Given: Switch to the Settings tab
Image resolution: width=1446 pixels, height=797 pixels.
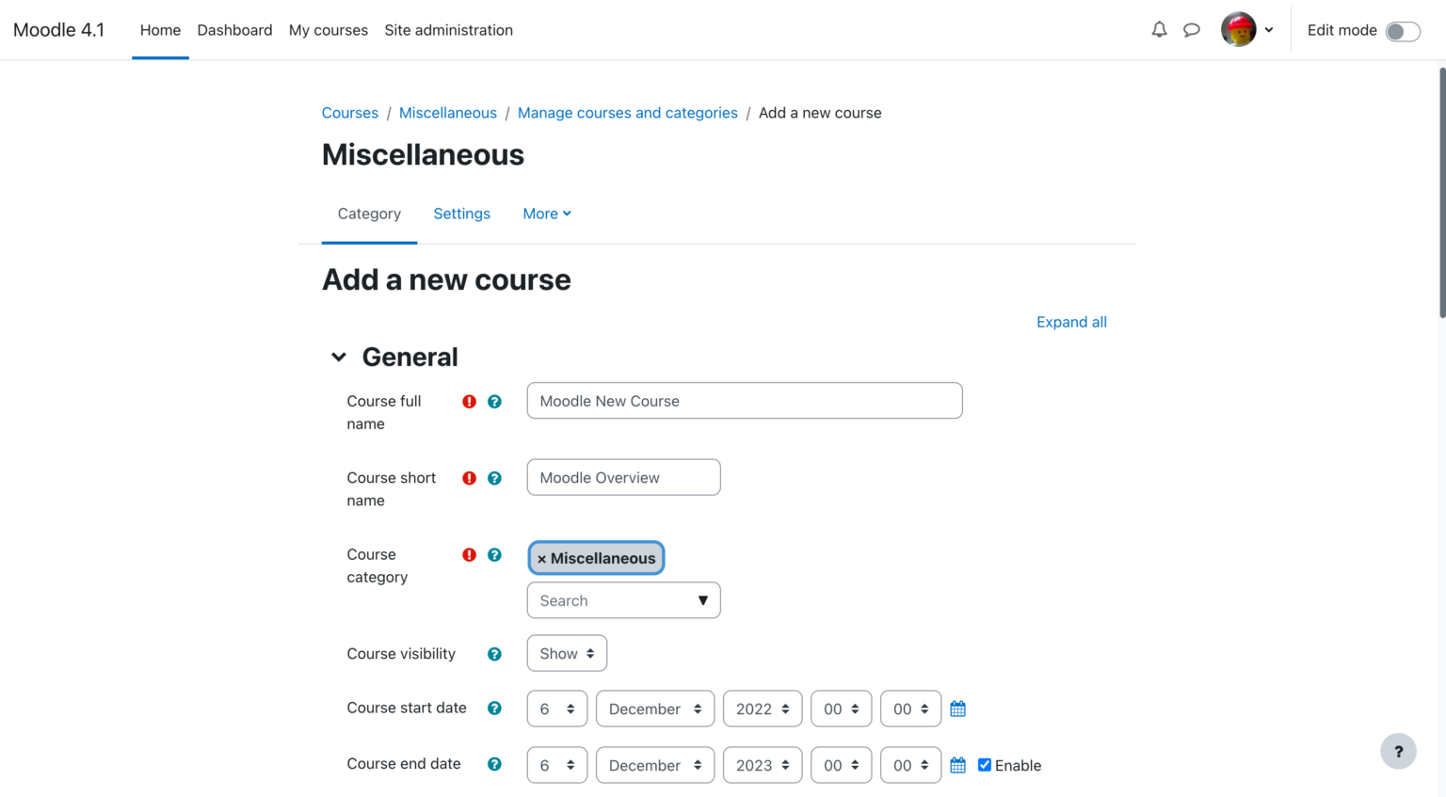Looking at the screenshot, I should pyautogui.click(x=461, y=214).
